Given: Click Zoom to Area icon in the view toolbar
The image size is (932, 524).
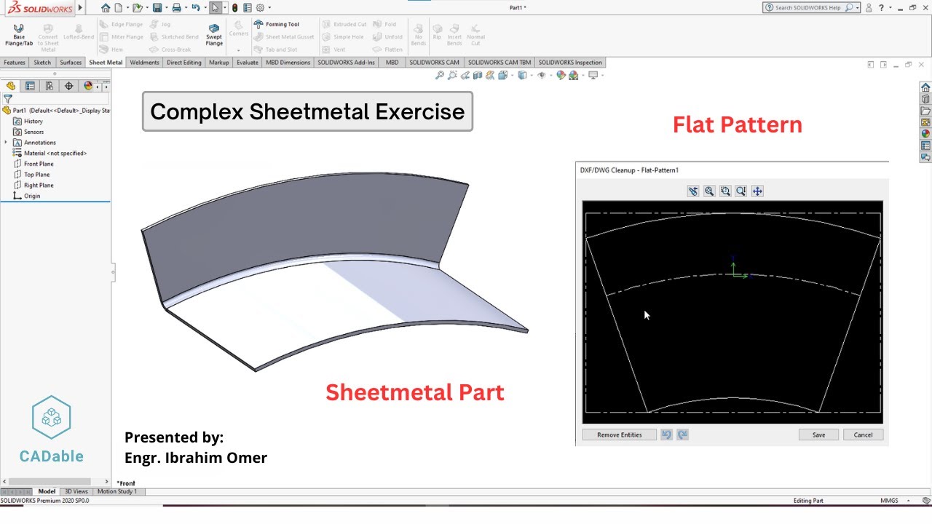Looking at the screenshot, I should pos(453,75).
